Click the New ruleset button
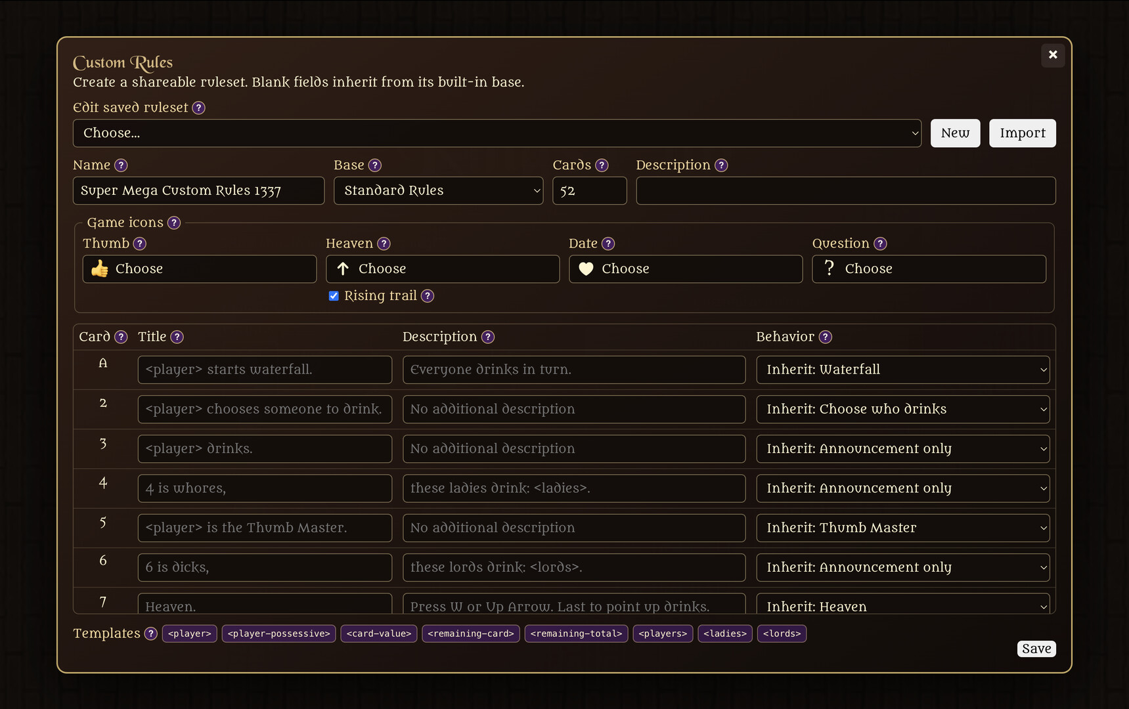This screenshot has width=1129, height=709. coord(955,133)
